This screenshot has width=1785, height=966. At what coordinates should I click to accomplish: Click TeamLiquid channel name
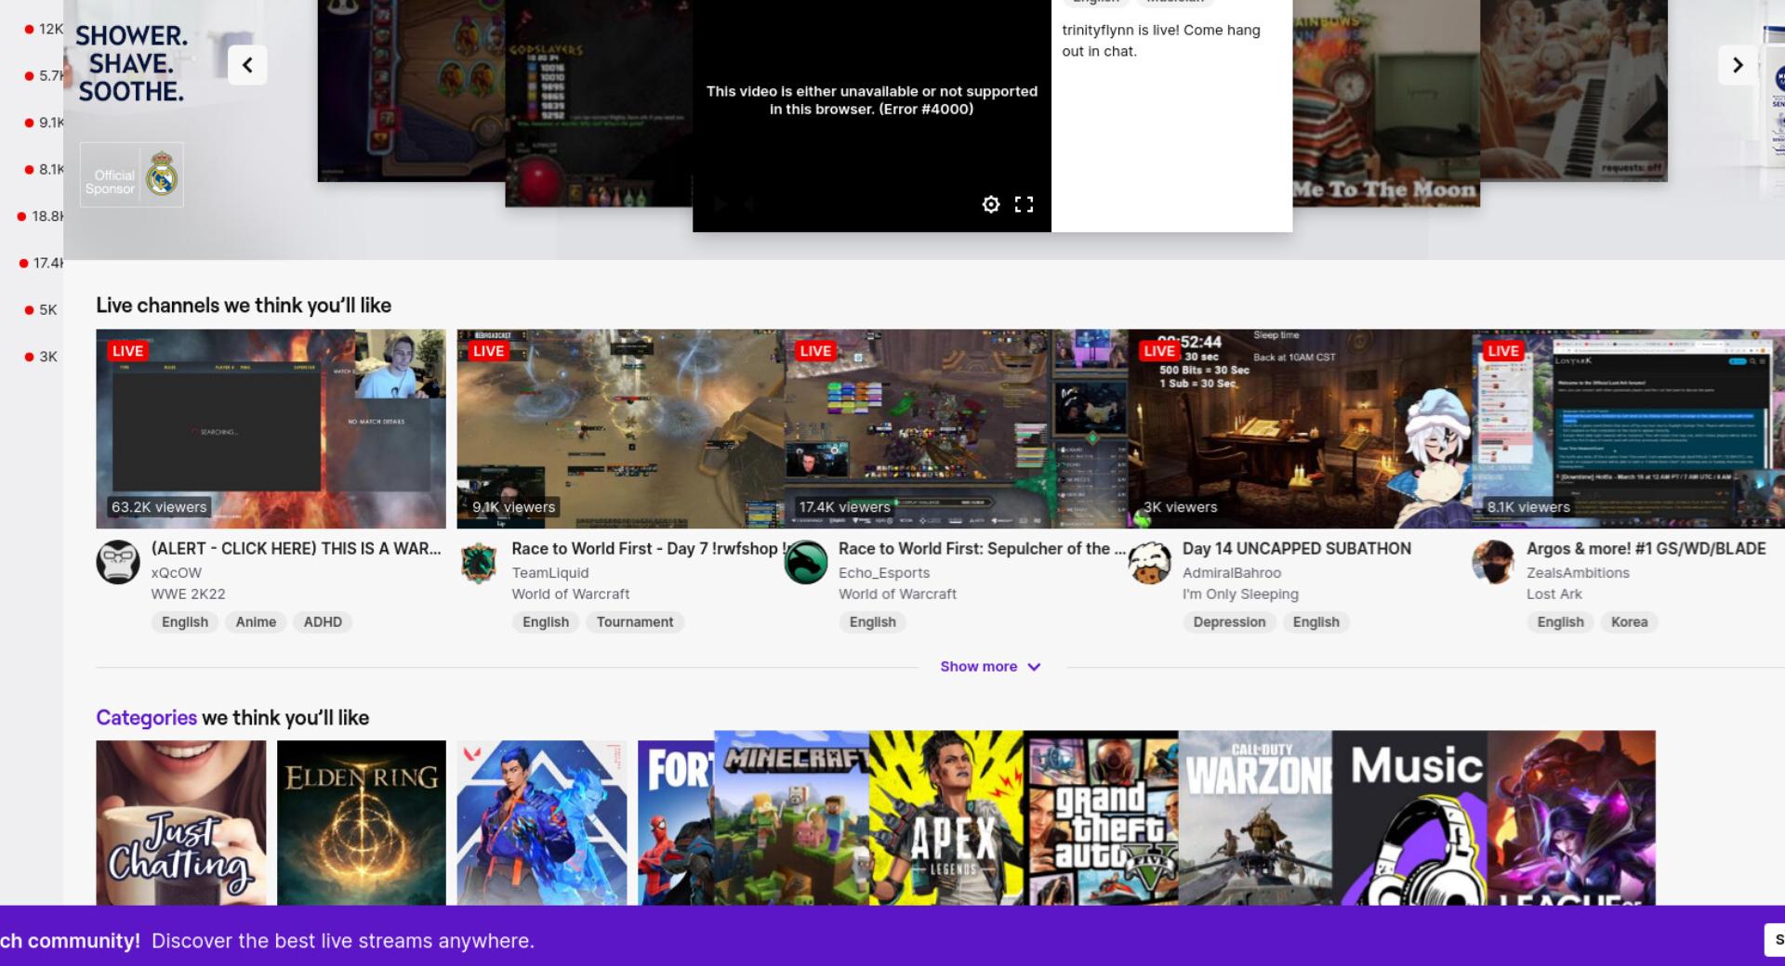550,572
